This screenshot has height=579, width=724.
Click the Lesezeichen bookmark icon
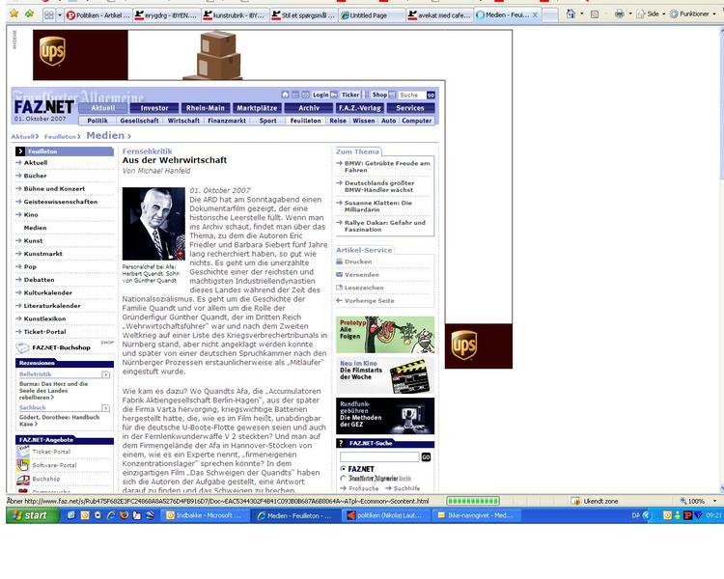coord(340,288)
